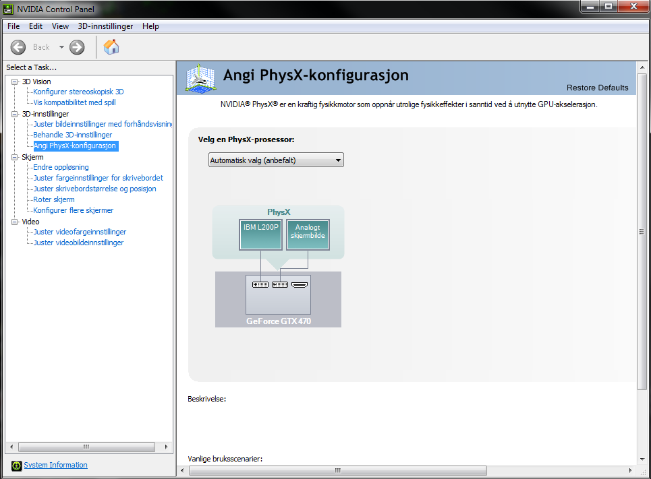Open the PhysX-prosessor dropdown
Viewport: 651px width, 479px height.
[x=276, y=160]
